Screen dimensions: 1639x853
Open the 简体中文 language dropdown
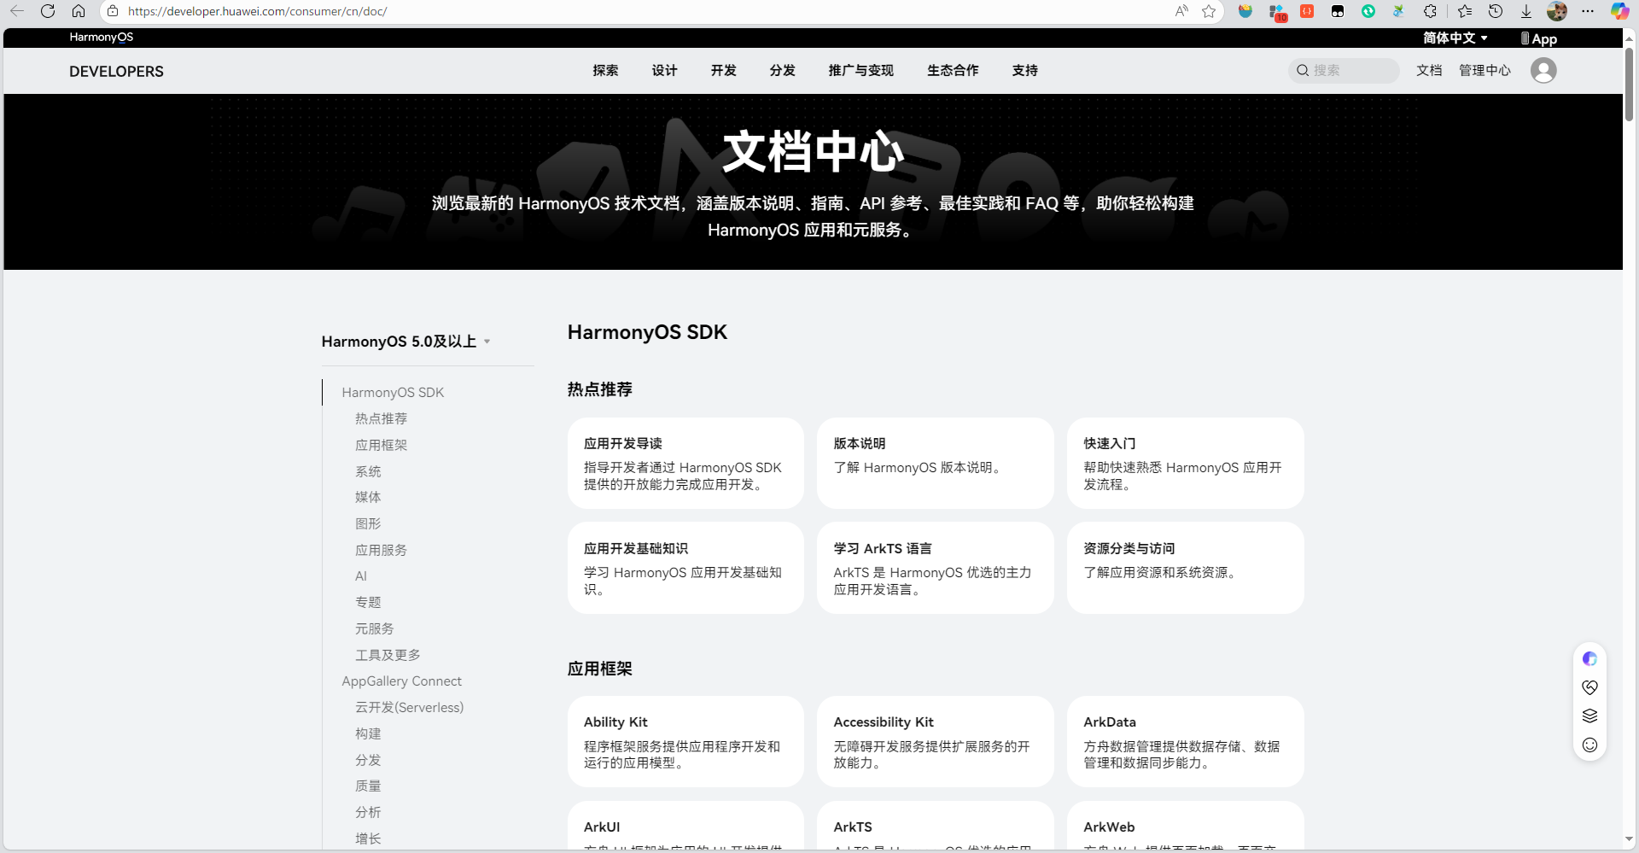point(1455,38)
